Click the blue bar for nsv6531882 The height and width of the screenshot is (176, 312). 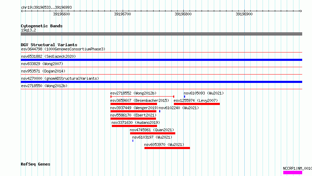[x=161, y=60]
